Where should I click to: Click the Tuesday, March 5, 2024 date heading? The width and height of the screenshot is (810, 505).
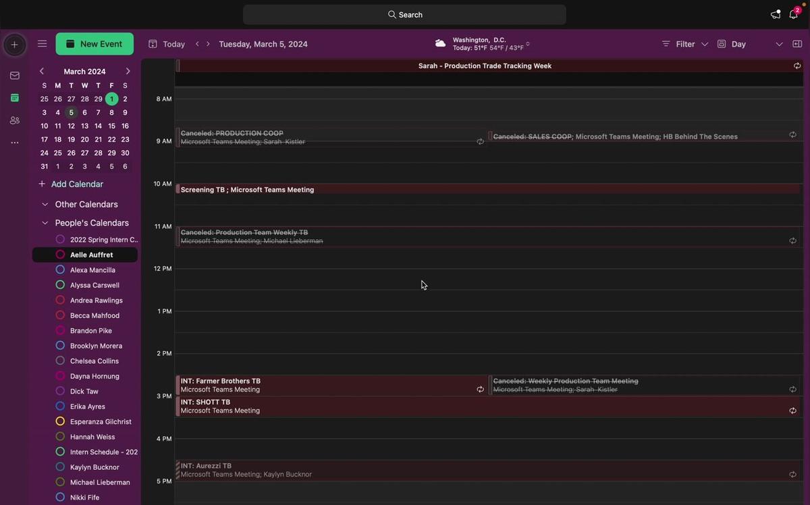[x=263, y=44]
